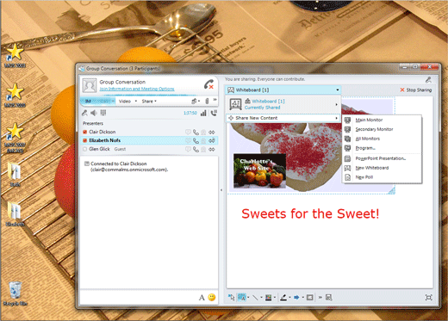Toggle the status box next to Glen Glick
Viewport: 448px width, 321px height.
click(x=84, y=149)
